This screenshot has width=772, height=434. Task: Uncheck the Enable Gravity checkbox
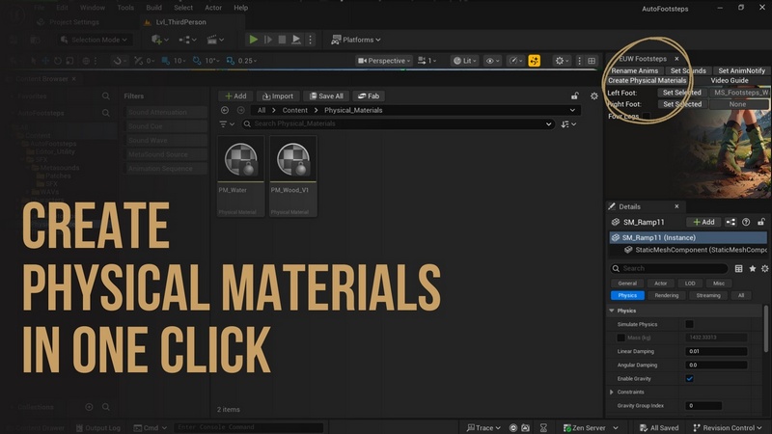pos(689,379)
